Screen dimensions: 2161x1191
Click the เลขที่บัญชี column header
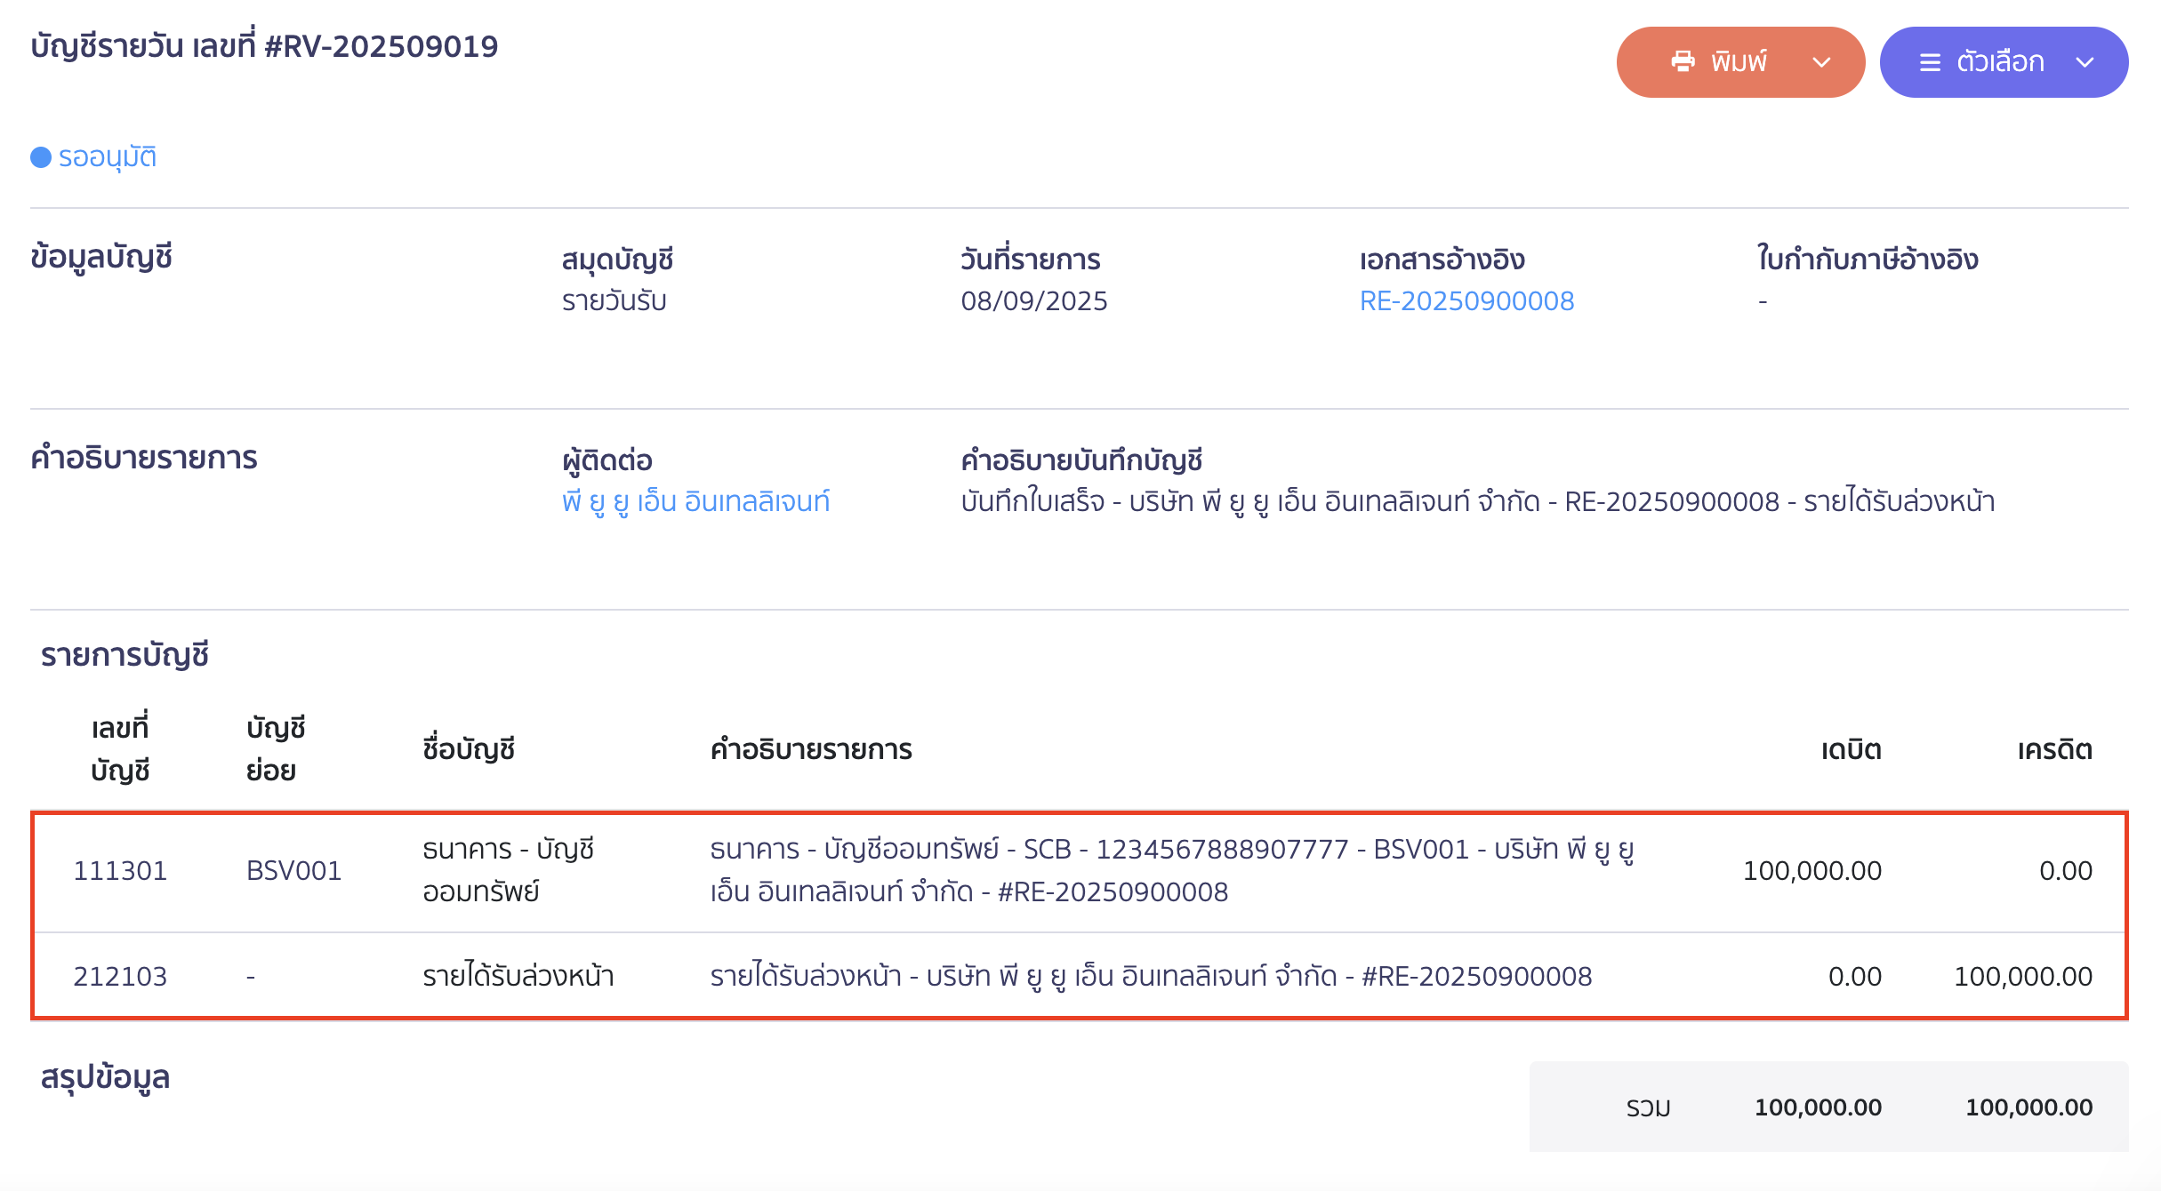tap(120, 749)
